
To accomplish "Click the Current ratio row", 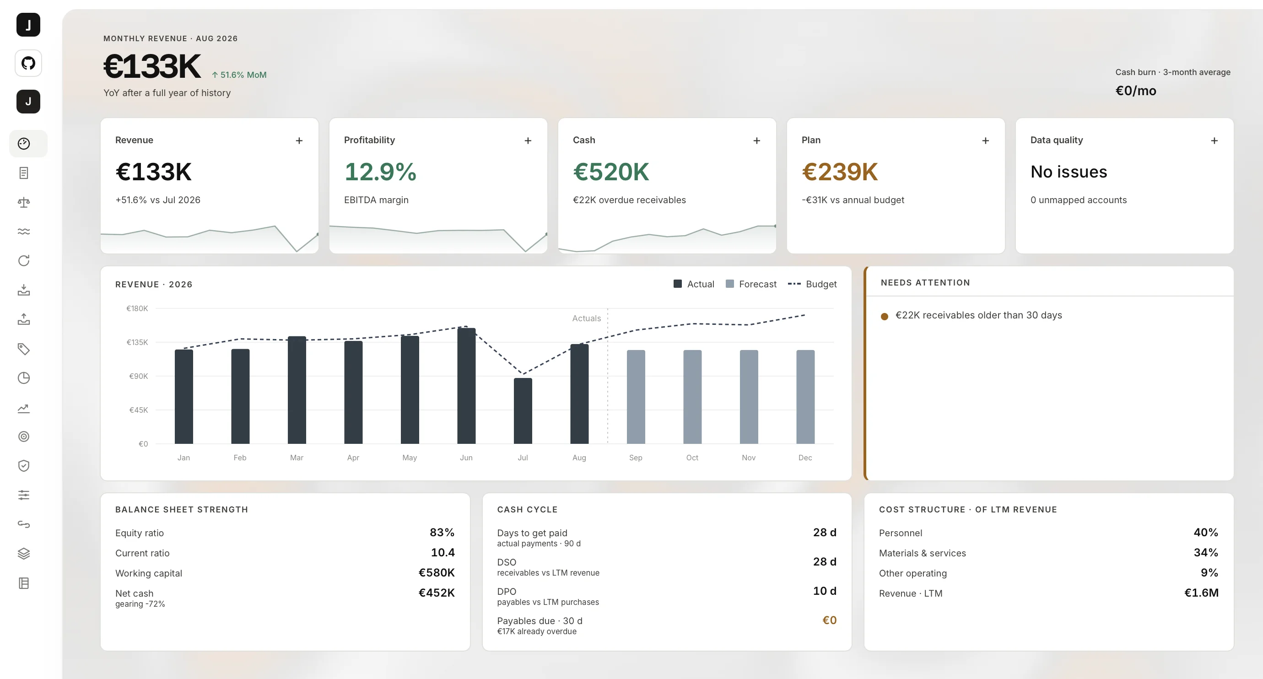I will point(285,553).
